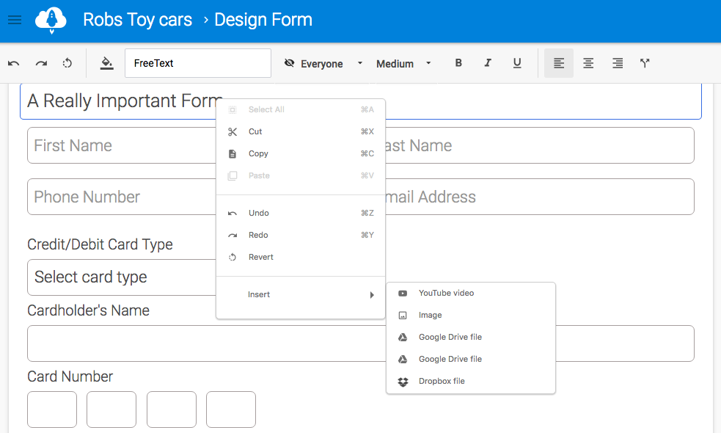Click the Dropbox file icon in submenu

click(x=403, y=382)
